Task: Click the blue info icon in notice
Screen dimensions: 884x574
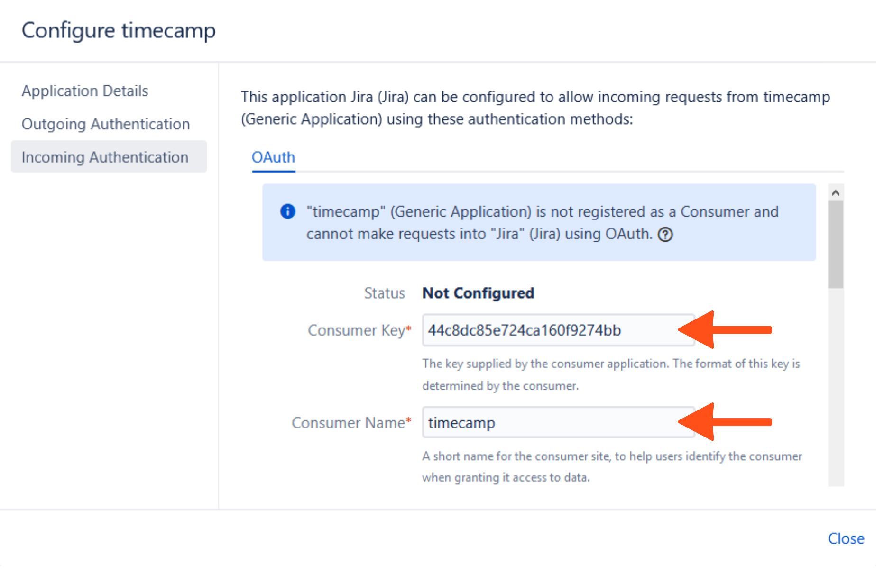Action: tap(288, 211)
